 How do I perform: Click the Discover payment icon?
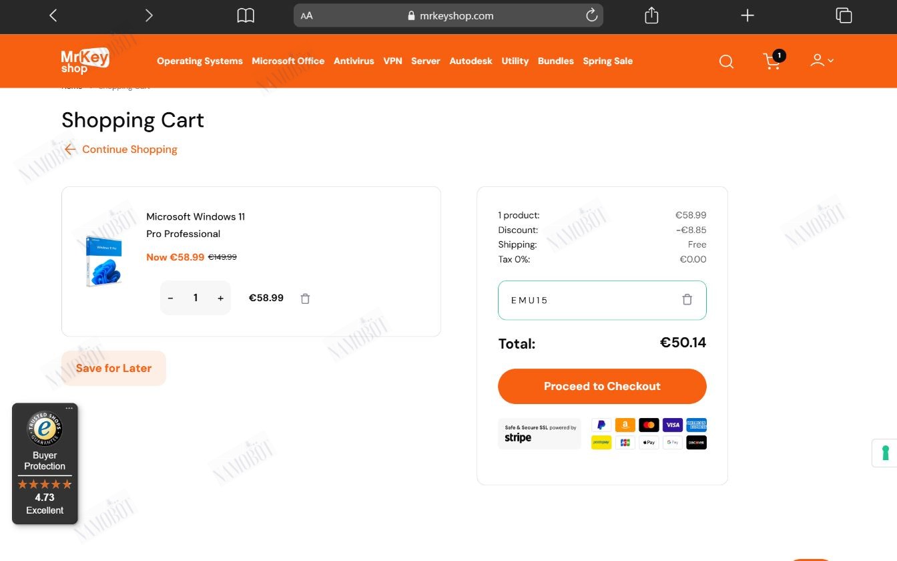[696, 442]
